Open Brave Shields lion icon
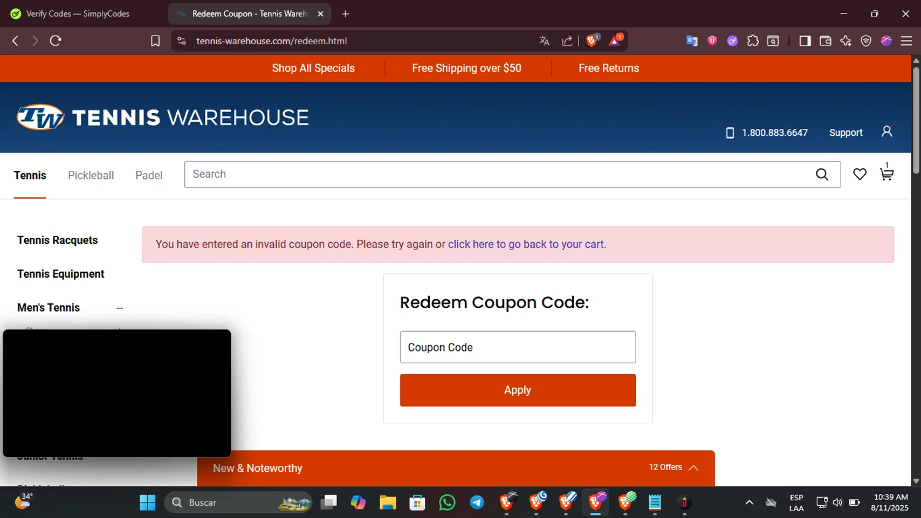Screen dimensions: 921x518 [x=593, y=41]
